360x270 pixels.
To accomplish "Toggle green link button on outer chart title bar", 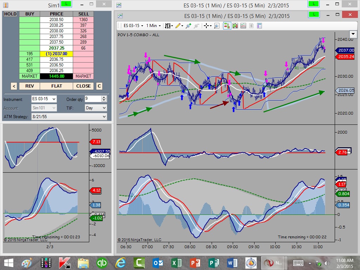I will [x=313, y=4].
